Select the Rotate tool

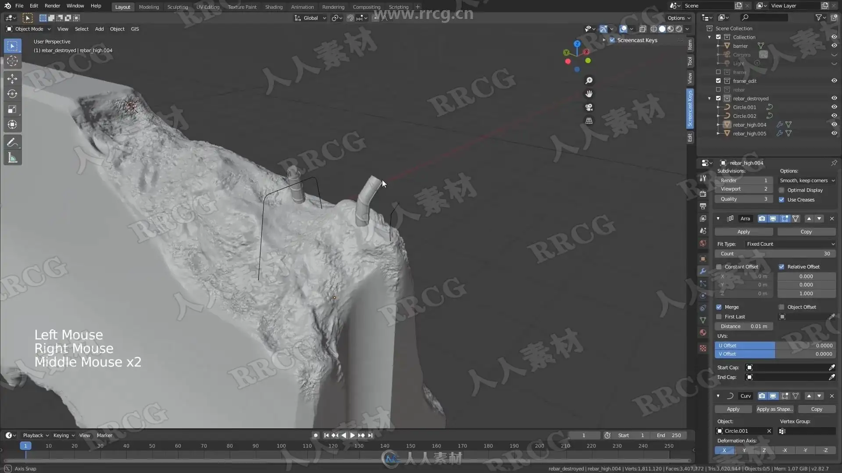click(x=12, y=94)
